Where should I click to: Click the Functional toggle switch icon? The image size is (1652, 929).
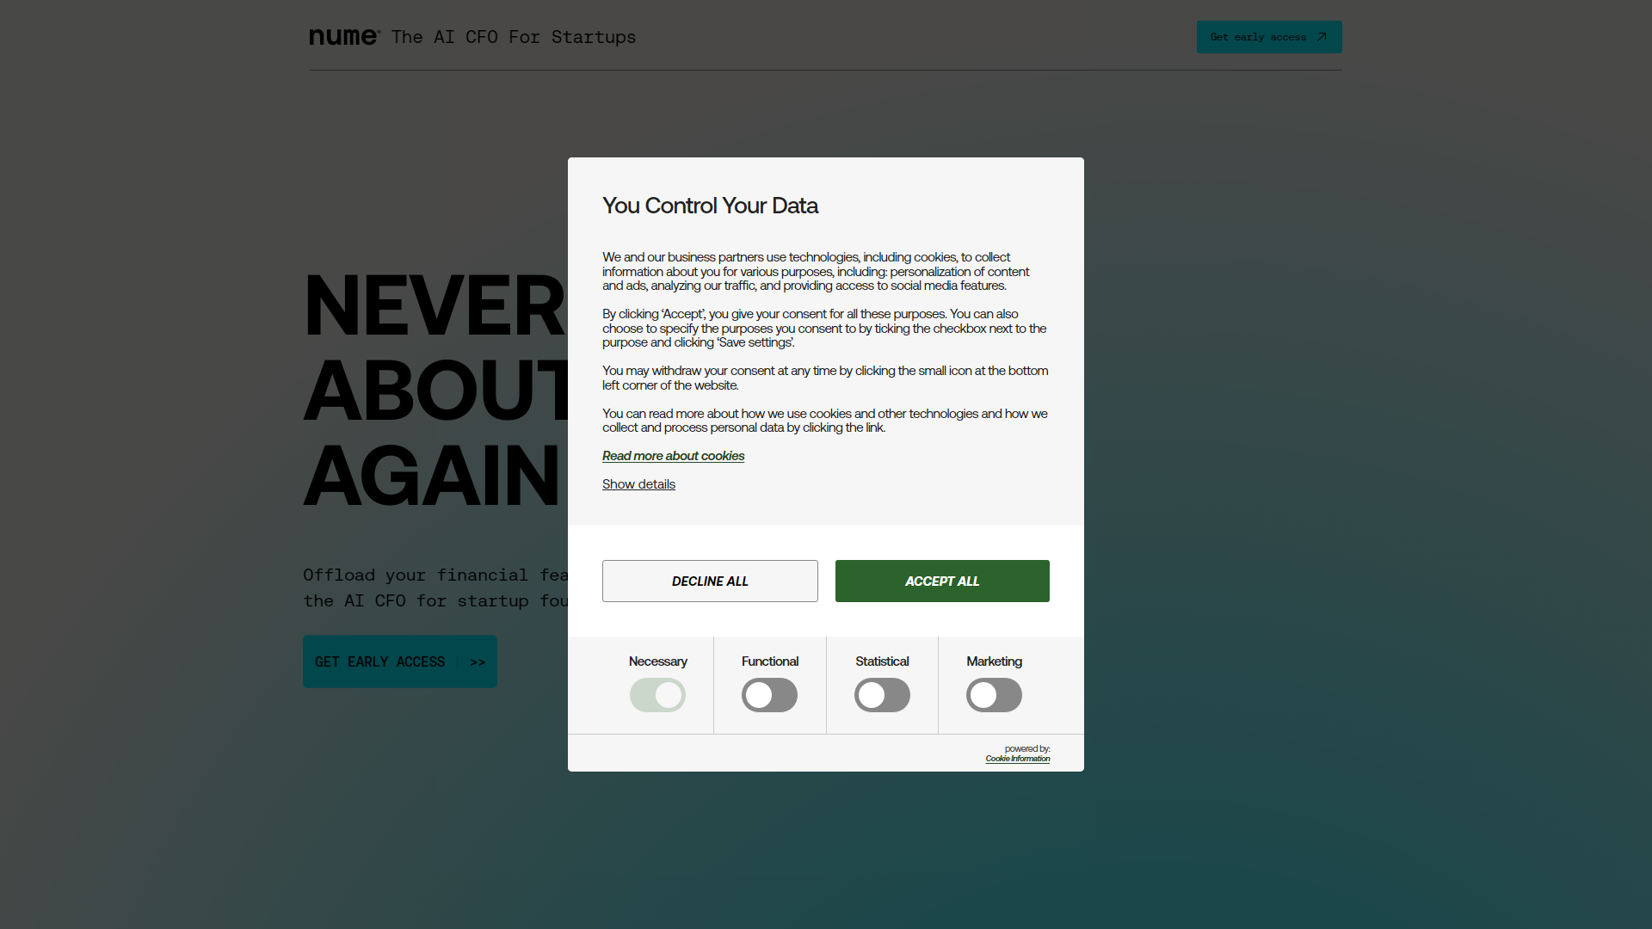769,694
